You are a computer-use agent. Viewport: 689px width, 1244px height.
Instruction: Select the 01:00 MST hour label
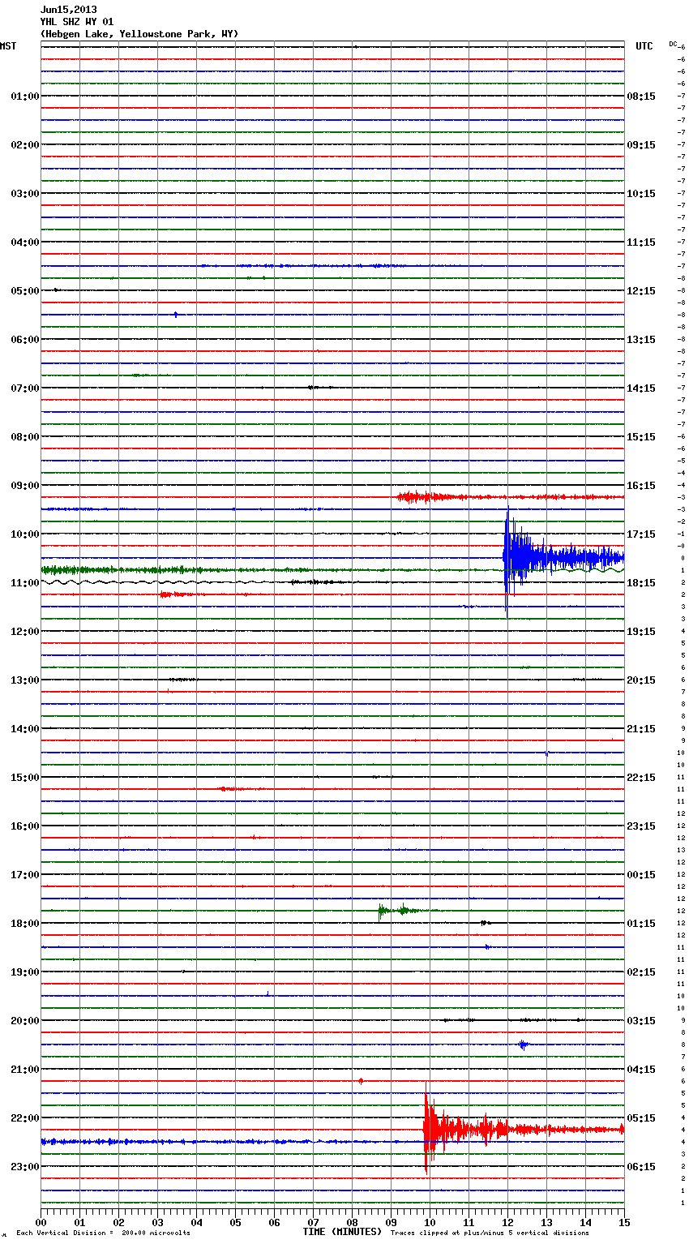click(x=25, y=97)
